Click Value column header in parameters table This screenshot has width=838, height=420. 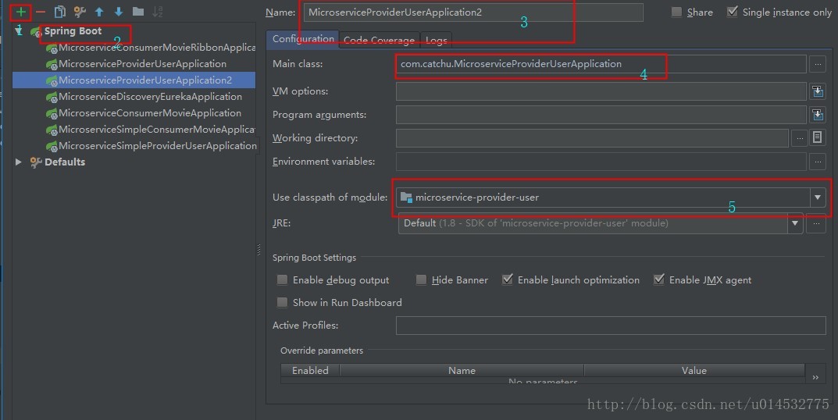(x=694, y=370)
